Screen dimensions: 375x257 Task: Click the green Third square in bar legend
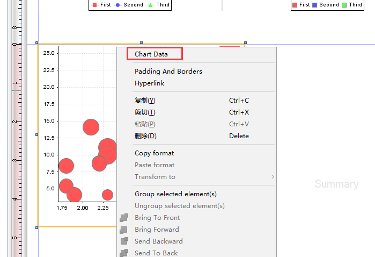click(x=344, y=5)
